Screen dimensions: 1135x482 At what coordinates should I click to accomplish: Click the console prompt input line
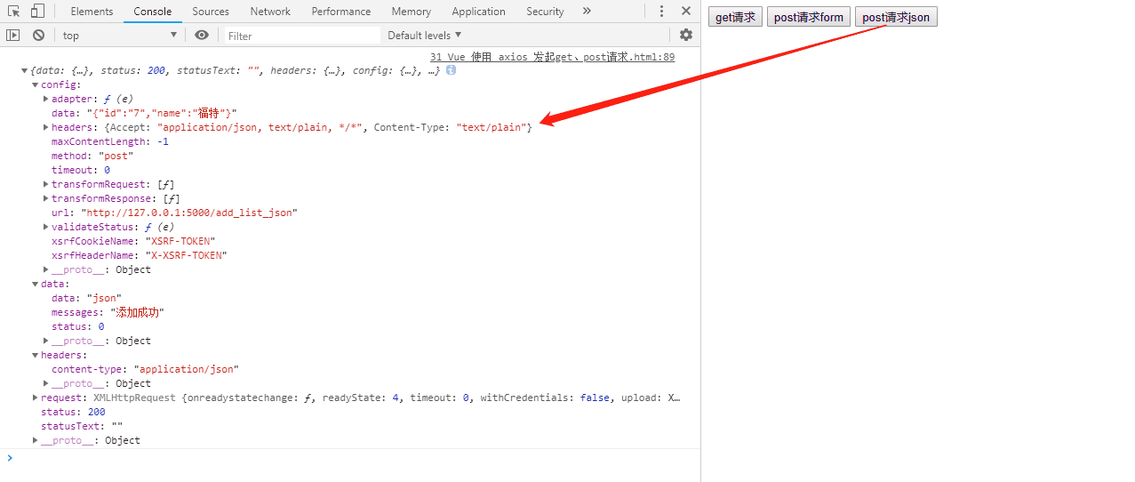click(356, 458)
